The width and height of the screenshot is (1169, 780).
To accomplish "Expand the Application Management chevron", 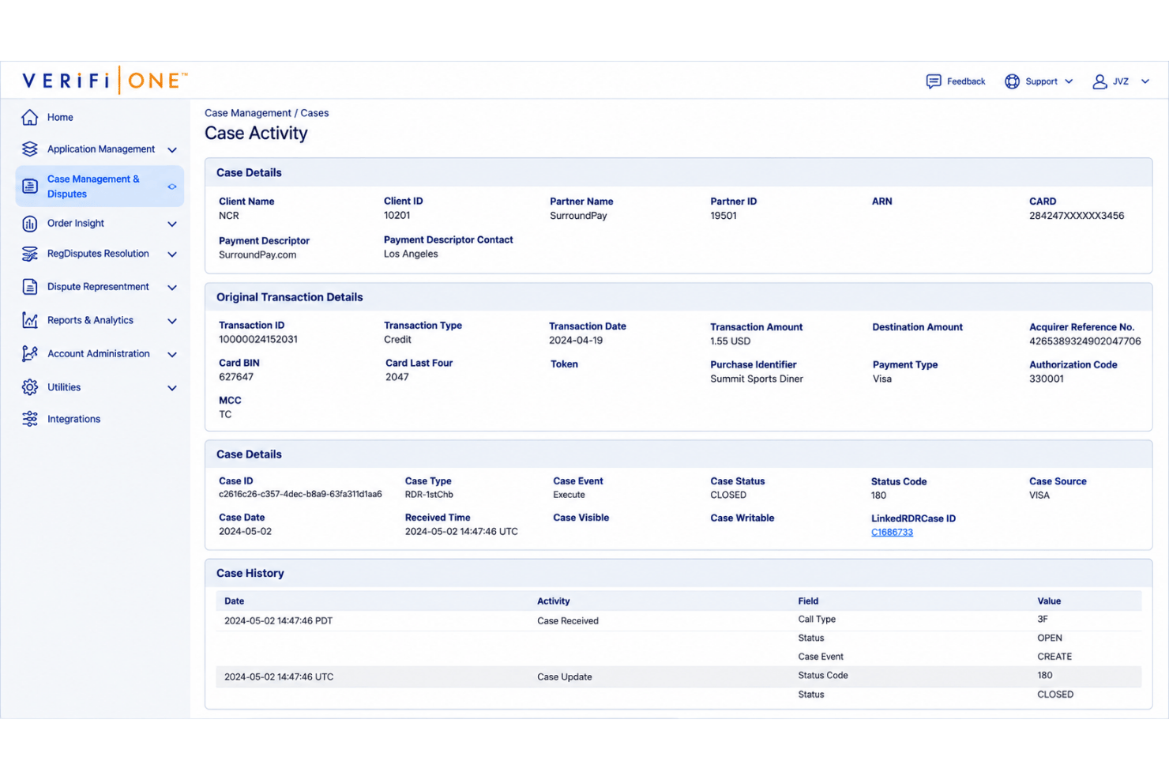I will [172, 150].
